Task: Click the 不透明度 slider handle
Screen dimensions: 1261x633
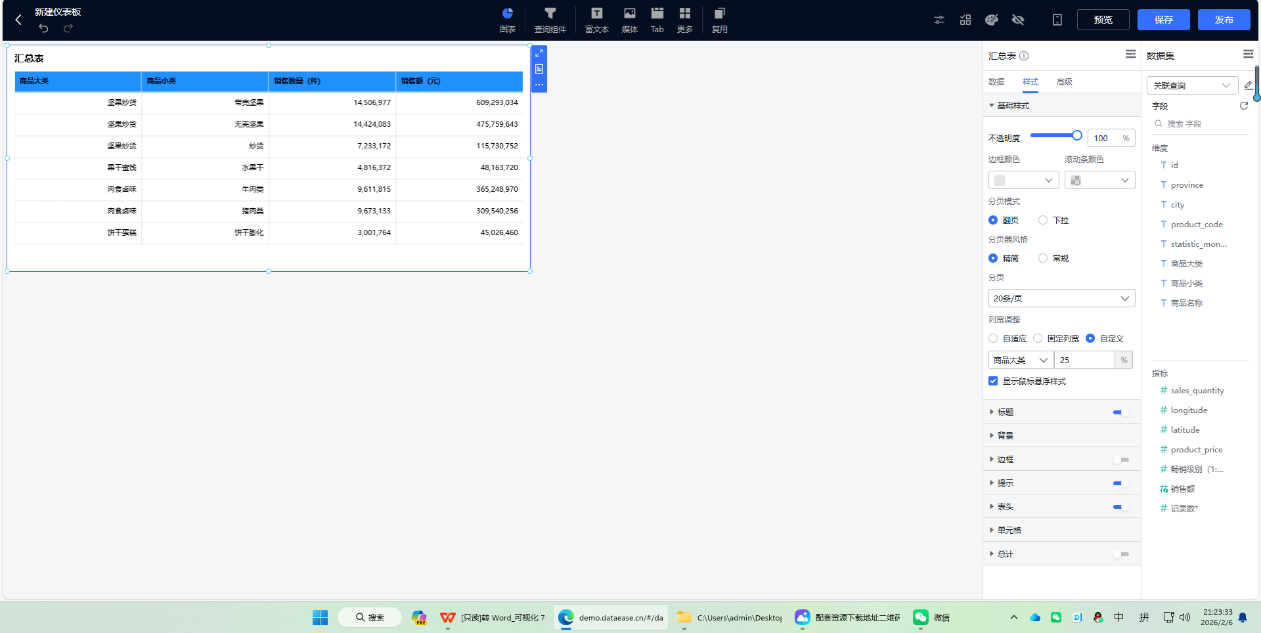Action: click(1077, 135)
